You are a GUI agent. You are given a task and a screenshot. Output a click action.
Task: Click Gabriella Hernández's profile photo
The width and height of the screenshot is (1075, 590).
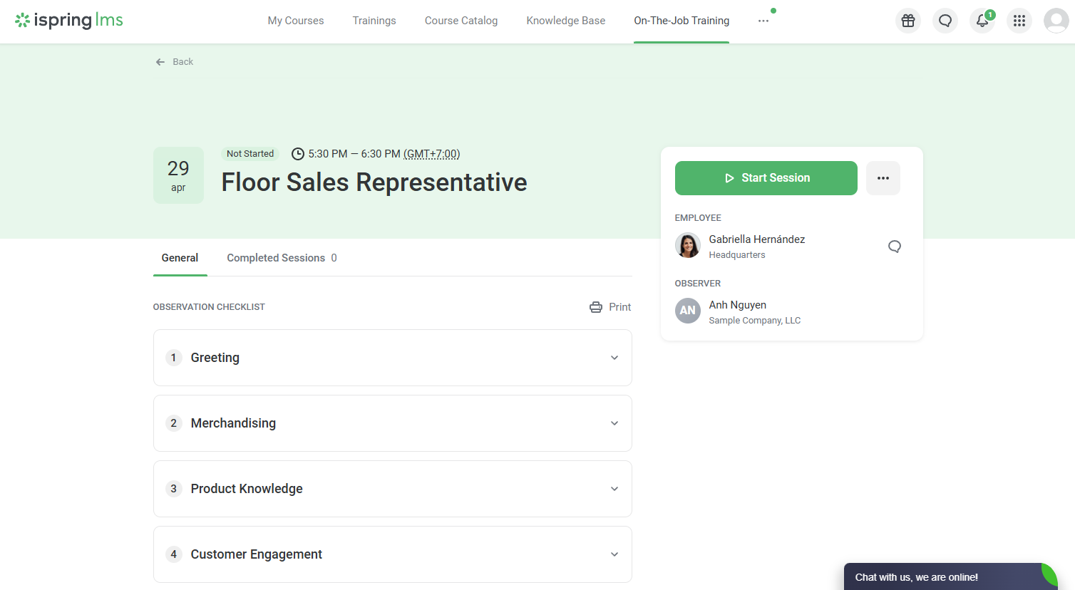688,245
